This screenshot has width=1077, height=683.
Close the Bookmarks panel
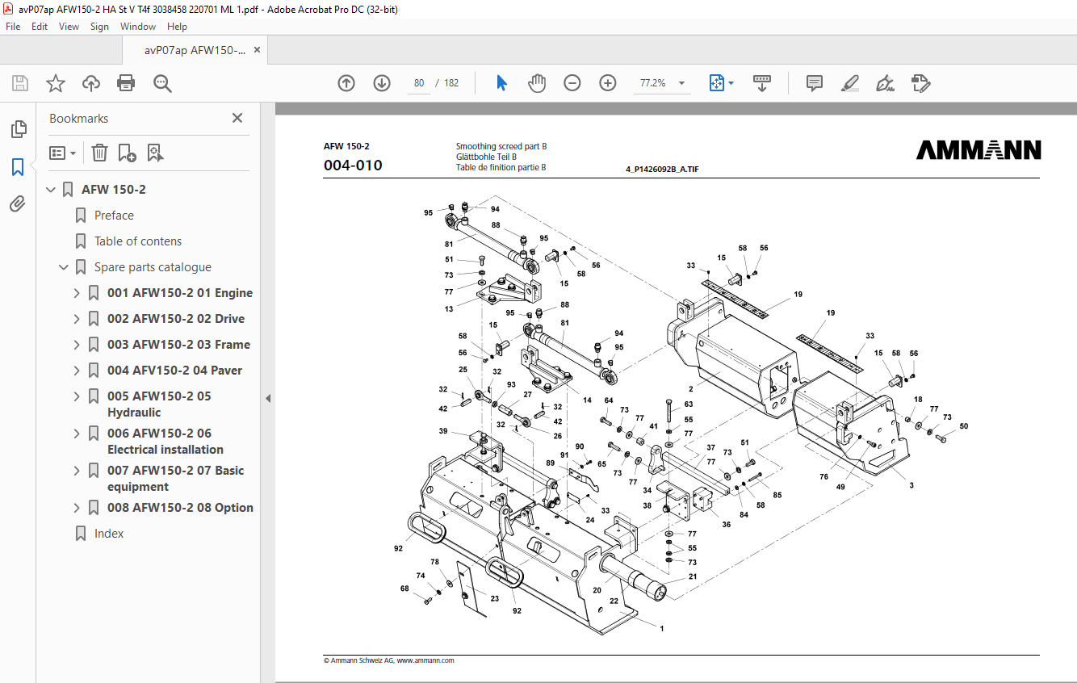coord(237,118)
